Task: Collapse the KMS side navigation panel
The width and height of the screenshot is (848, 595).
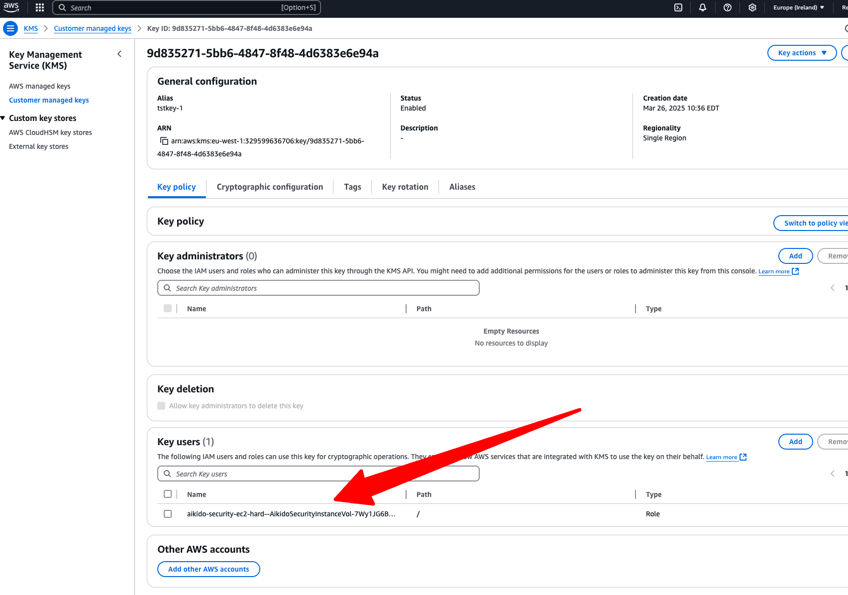Action: 119,54
